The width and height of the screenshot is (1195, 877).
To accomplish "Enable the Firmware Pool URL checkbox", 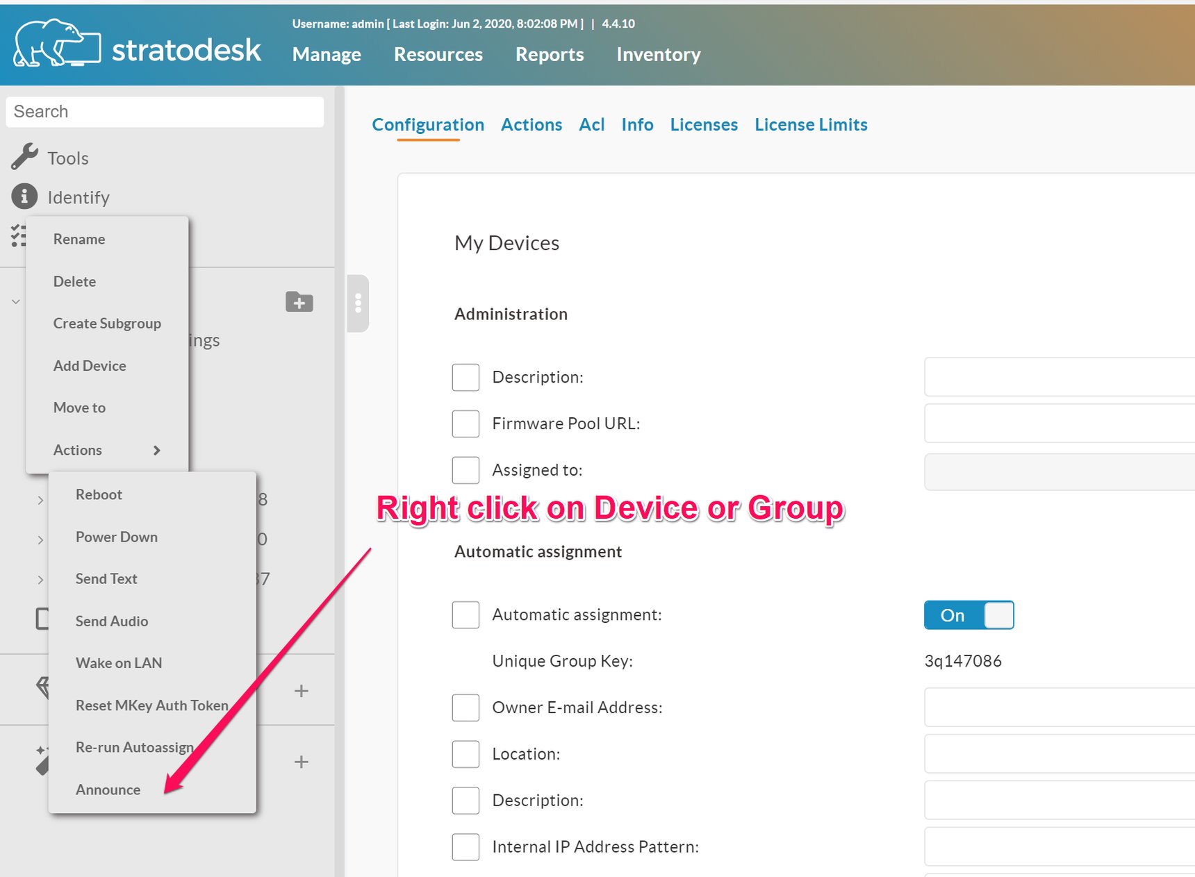I will point(465,424).
